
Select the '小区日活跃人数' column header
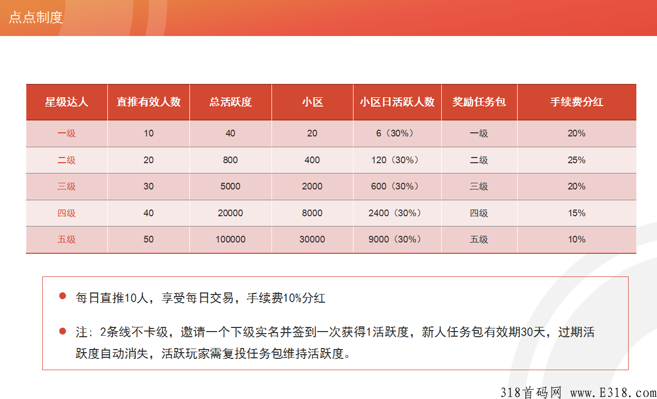(397, 102)
